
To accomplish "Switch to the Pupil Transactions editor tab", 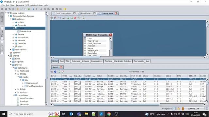I will [63, 13].
